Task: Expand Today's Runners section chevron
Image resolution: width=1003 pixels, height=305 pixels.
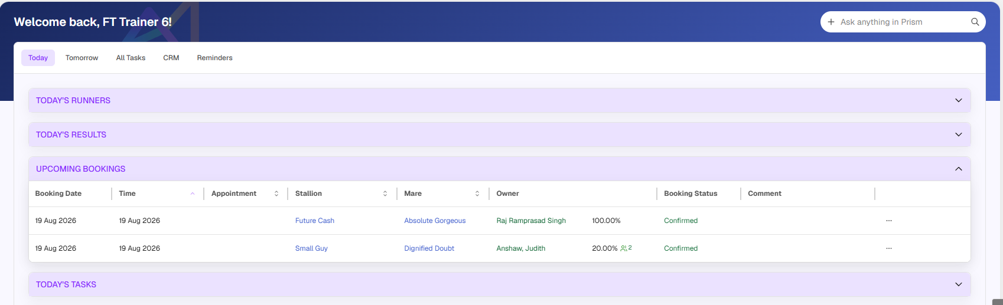Action: 958,100
